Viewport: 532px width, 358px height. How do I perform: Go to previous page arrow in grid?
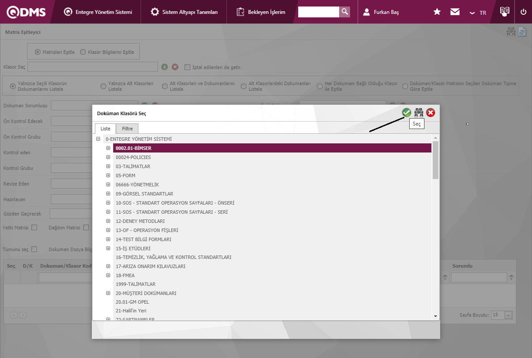tap(14, 315)
